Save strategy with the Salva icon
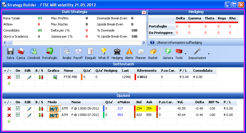Image resolution: width=246 pixels, height=133 pixels. point(10,53)
